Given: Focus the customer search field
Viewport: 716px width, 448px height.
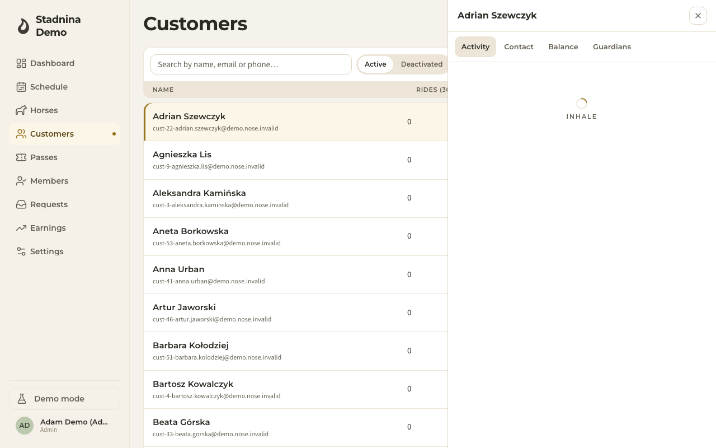Looking at the screenshot, I should (x=251, y=64).
